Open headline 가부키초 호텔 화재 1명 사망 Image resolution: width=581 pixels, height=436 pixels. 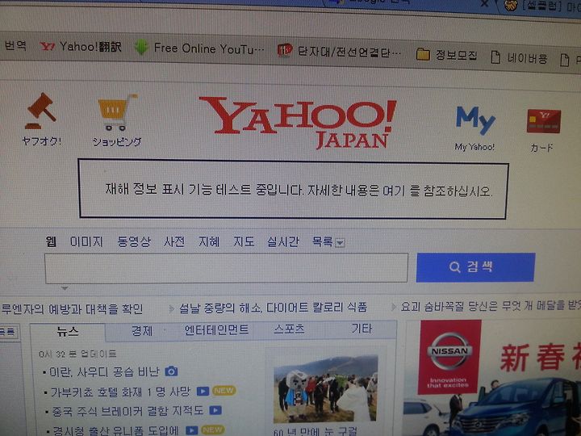click(x=120, y=391)
